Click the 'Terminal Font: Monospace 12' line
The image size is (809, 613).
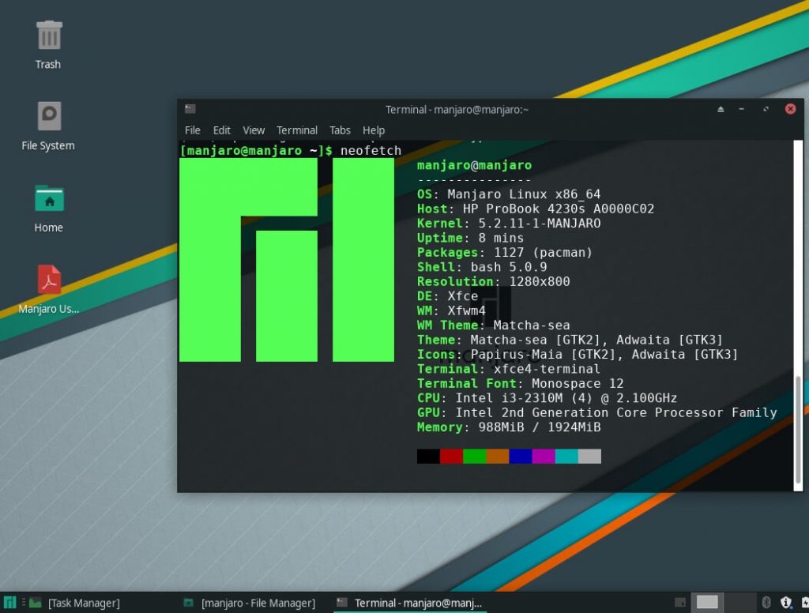click(x=520, y=383)
